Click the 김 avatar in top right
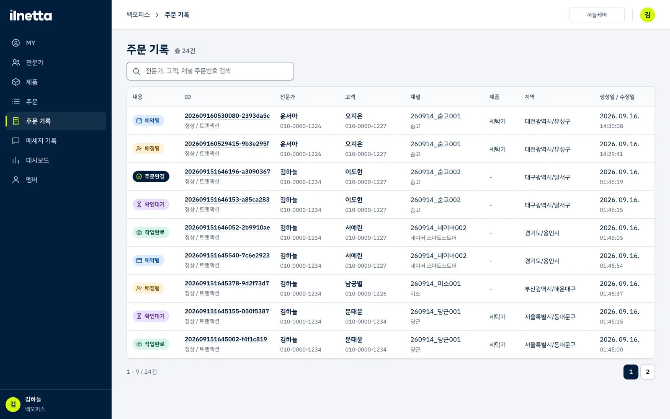Image resolution: width=670 pixels, height=419 pixels. [647, 15]
